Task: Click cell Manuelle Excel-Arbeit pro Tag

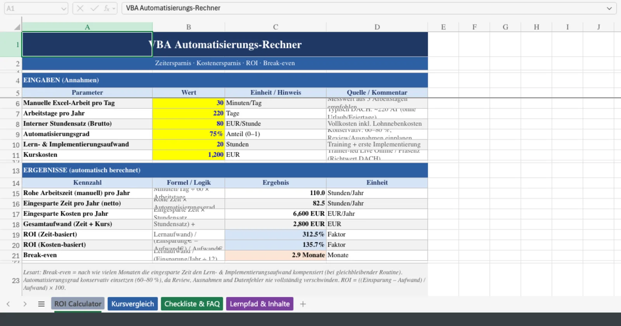Action: tap(87, 103)
